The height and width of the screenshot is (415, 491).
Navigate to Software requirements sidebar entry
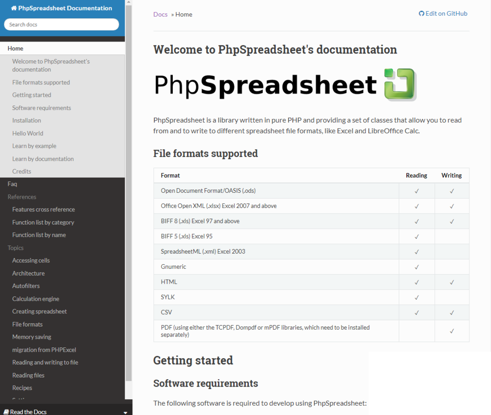[x=41, y=108]
